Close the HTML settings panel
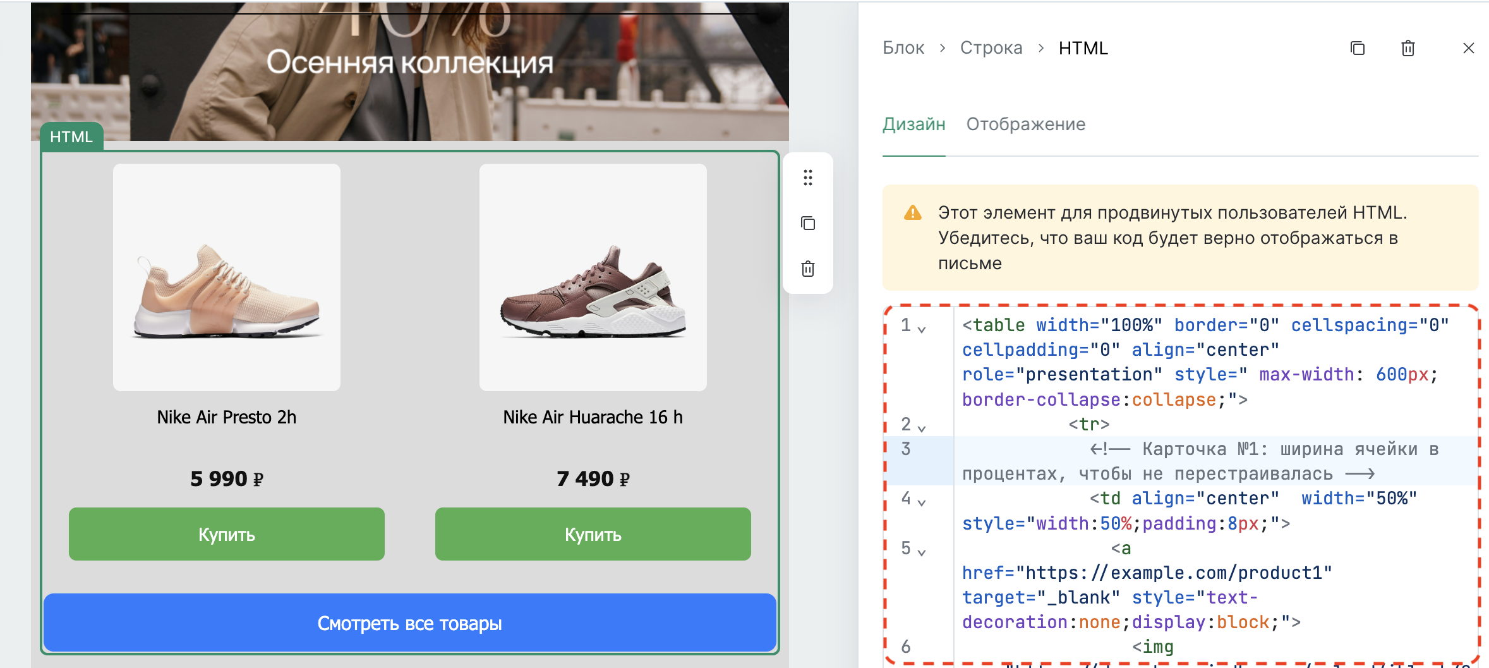 pos(1469,48)
